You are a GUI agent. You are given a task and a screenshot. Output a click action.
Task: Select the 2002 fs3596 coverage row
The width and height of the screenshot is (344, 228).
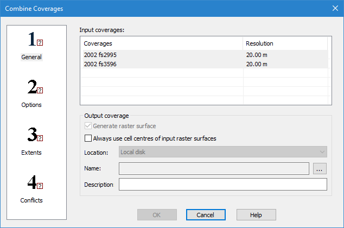pos(162,64)
